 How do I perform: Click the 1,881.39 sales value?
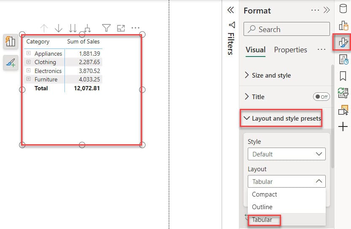point(89,54)
